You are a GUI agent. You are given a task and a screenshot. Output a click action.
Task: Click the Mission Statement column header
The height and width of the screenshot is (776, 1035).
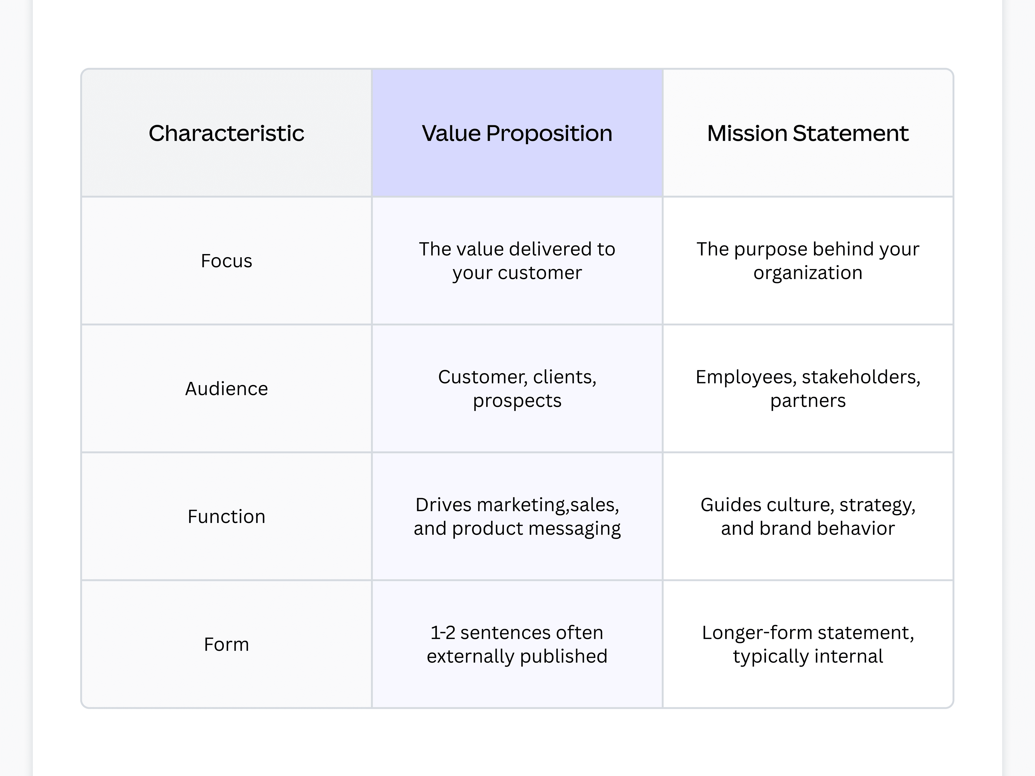coord(808,133)
